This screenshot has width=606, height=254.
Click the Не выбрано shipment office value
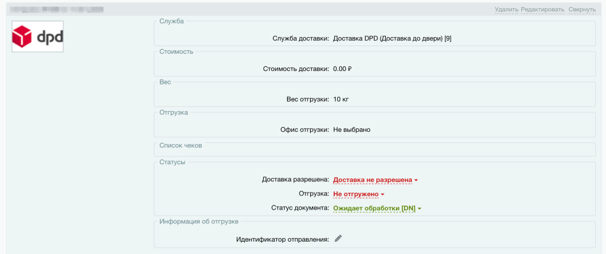click(x=352, y=129)
